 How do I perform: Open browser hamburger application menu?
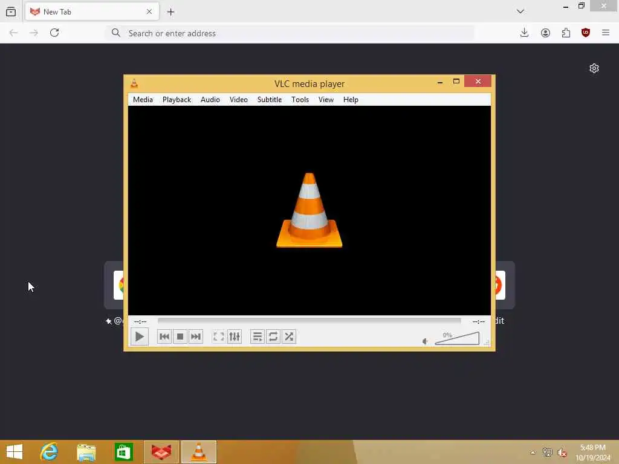[x=606, y=33]
